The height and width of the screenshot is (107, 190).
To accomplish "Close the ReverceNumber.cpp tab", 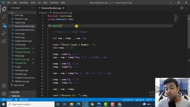I will click(63, 8).
